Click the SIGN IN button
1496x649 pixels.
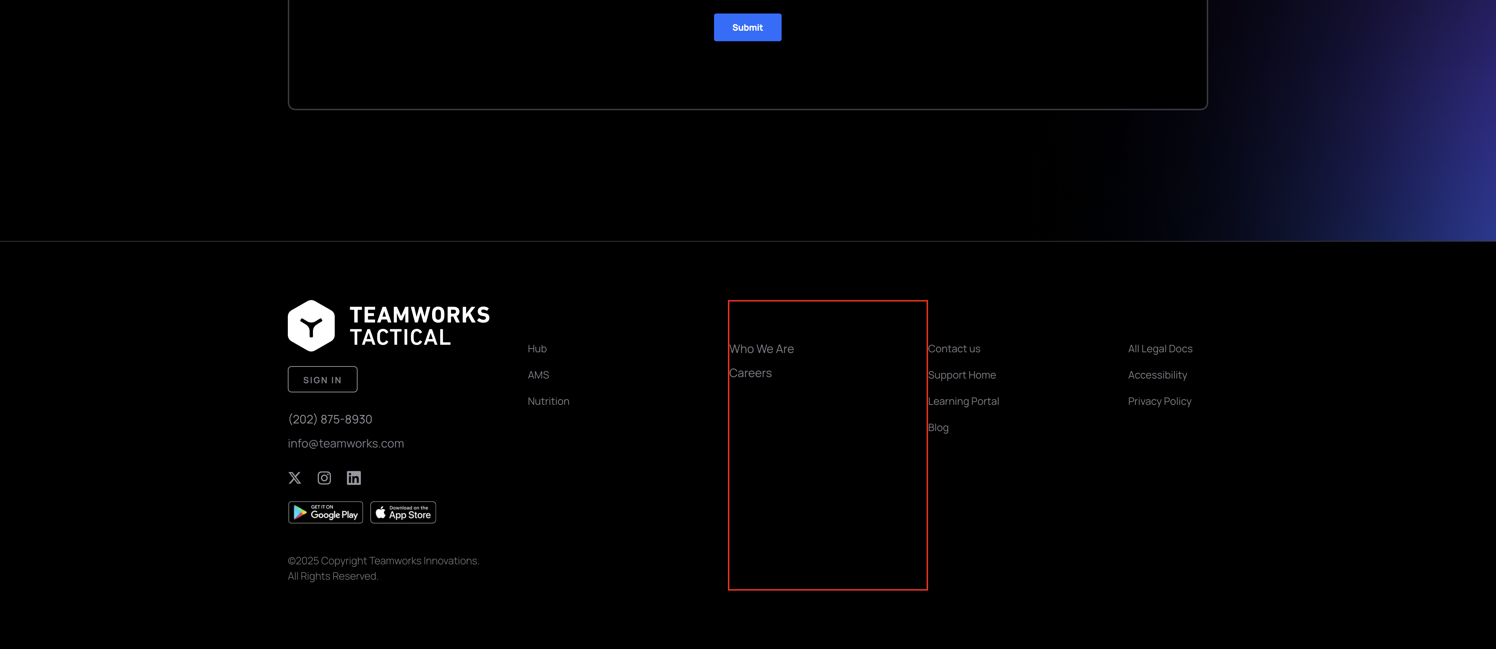coord(322,380)
